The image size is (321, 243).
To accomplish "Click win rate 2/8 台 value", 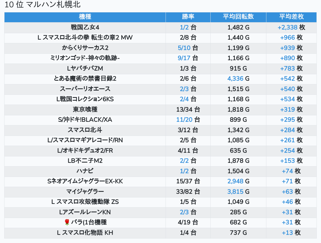I will (x=188, y=38).
